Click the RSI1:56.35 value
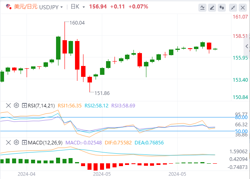Screen dimensions: 250x179 (69, 106)
